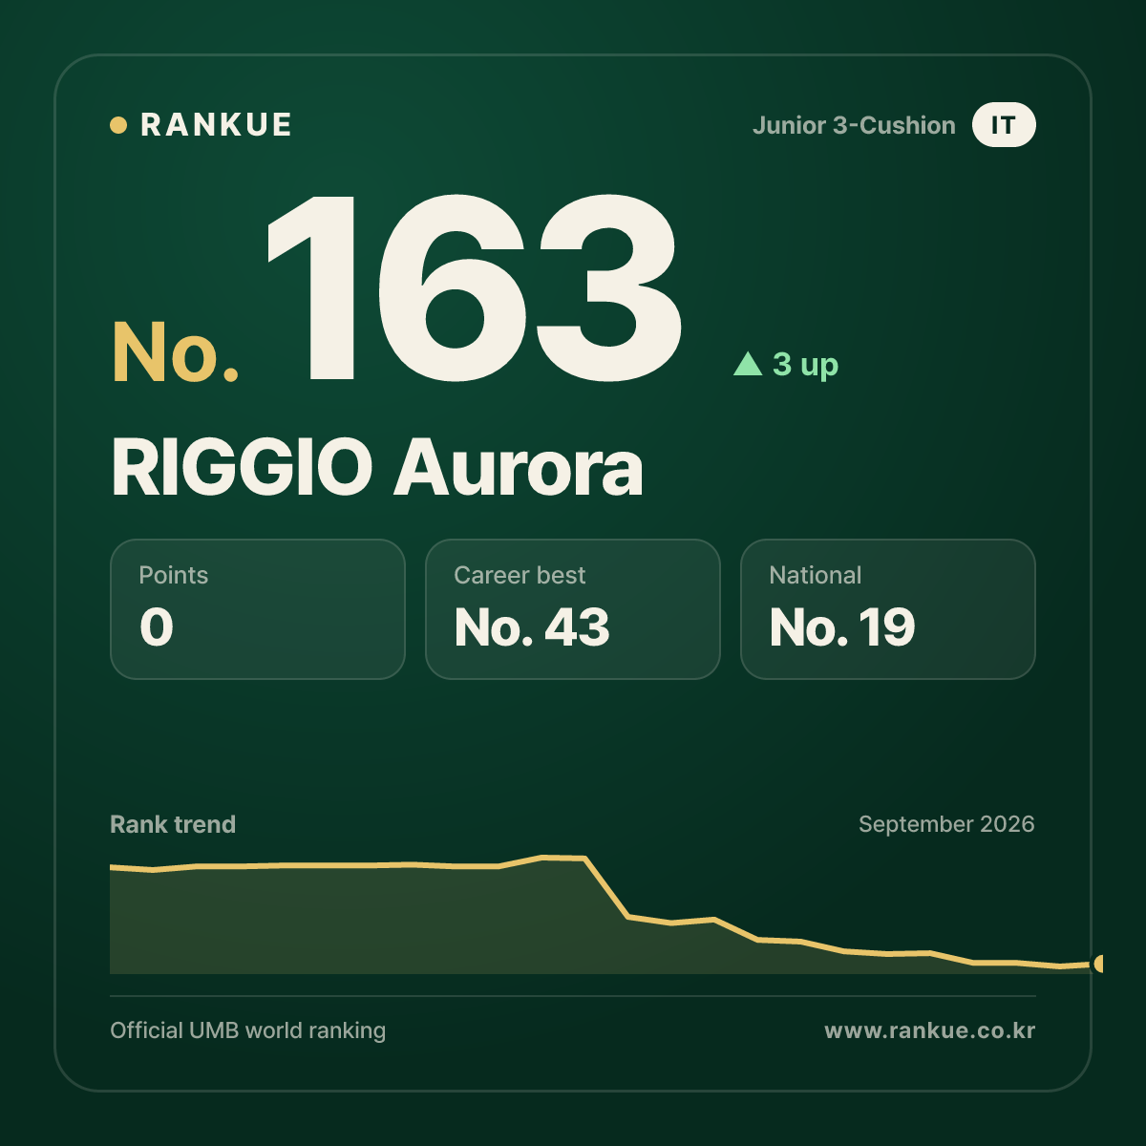Click the 3 up change text
The width and height of the screenshot is (1146, 1146).
click(x=805, y=364)
